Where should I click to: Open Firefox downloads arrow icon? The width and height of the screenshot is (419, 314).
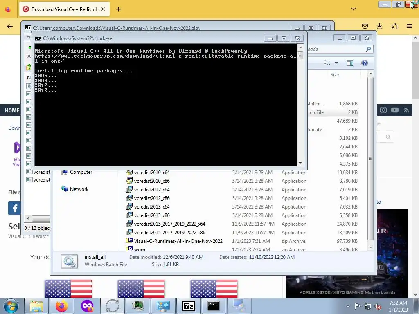[x=379, y=26]
